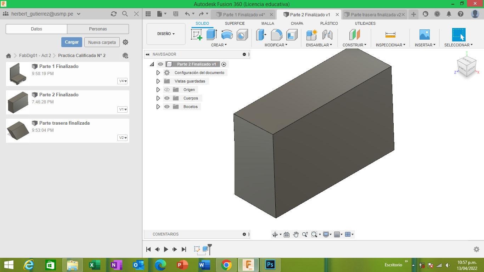Activate the Joint assemble tool
The height and width of the screenshot is (272, 484).
[327, 35]
